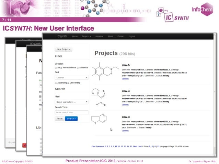Go to the About page
The image size is (219, 164).
point(110,36)
